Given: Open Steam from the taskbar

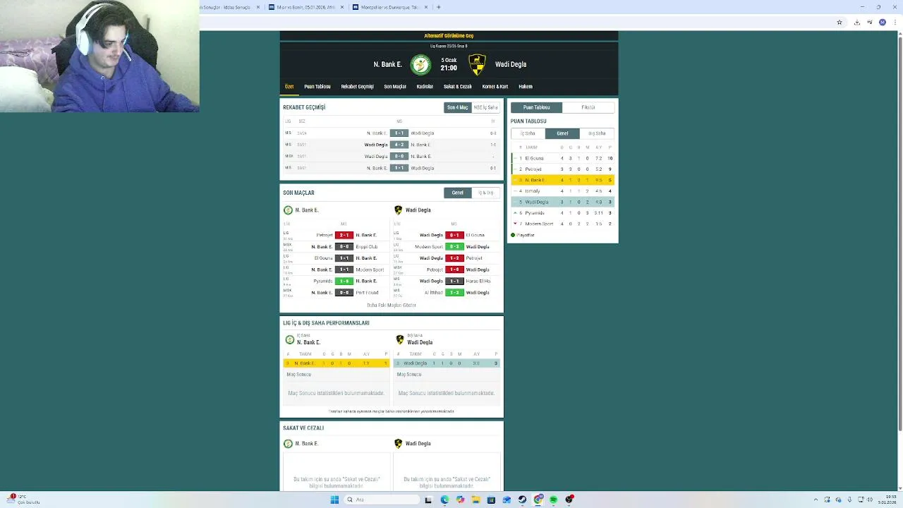Looking at the screenshot, I should (522, 500).
